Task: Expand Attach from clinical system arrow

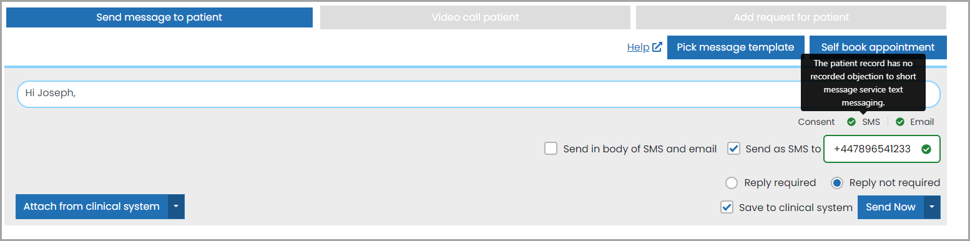Action: point(176,207)
